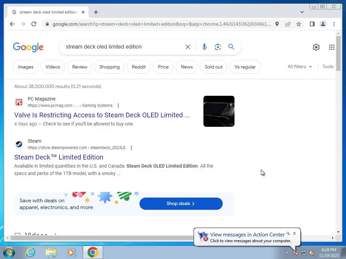Click the forward navigation arrow

(23, 24)
